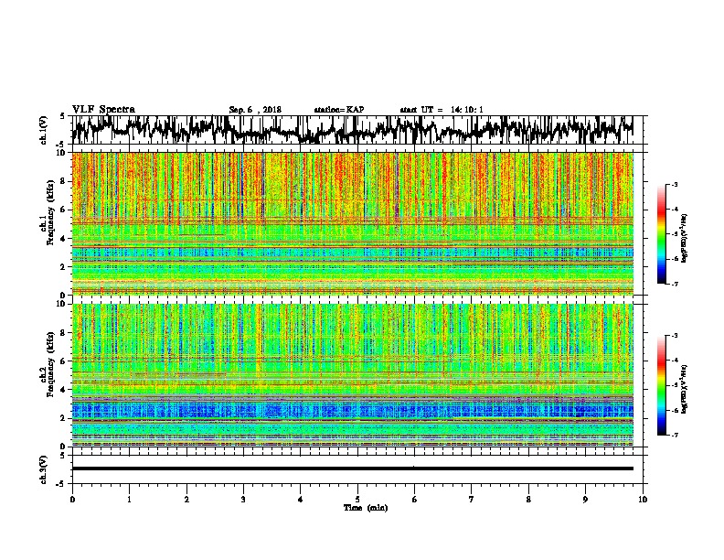Click the "ch.3(V)" axis label
The height and width of the screenshot is (560, 724).
(44, 469)
